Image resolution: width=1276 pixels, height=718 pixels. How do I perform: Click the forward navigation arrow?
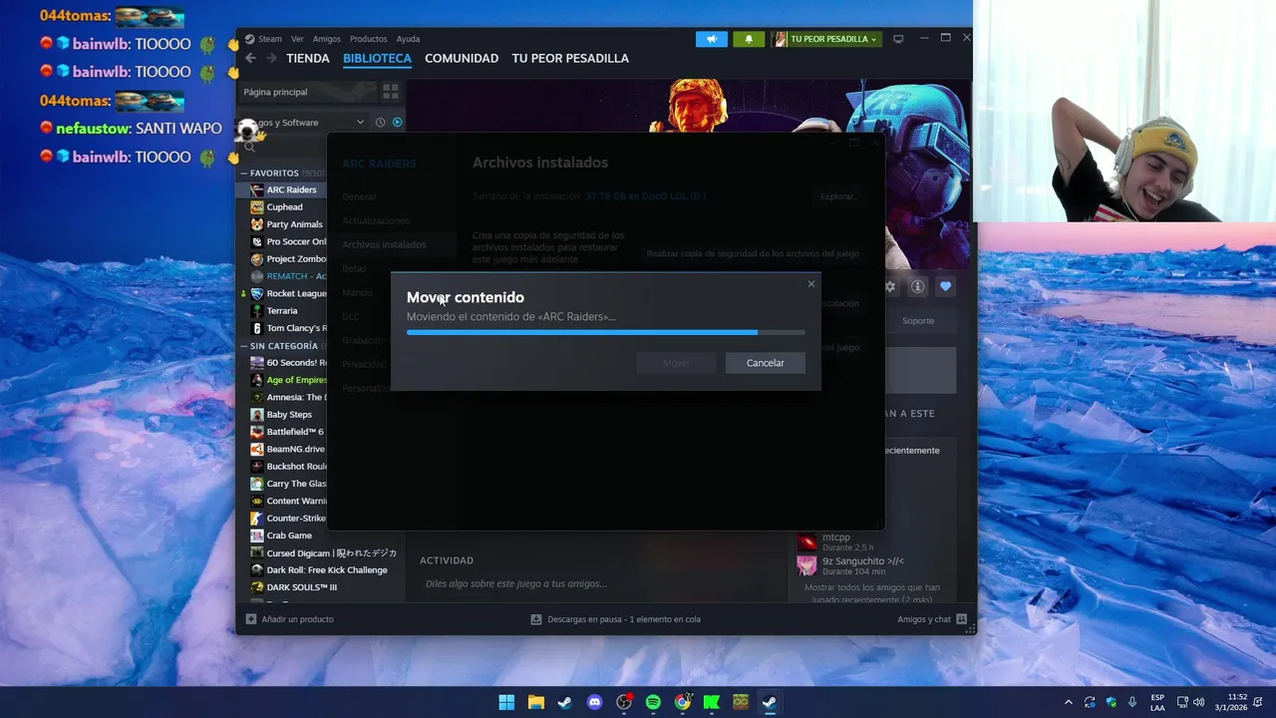[x=271, y=59]
